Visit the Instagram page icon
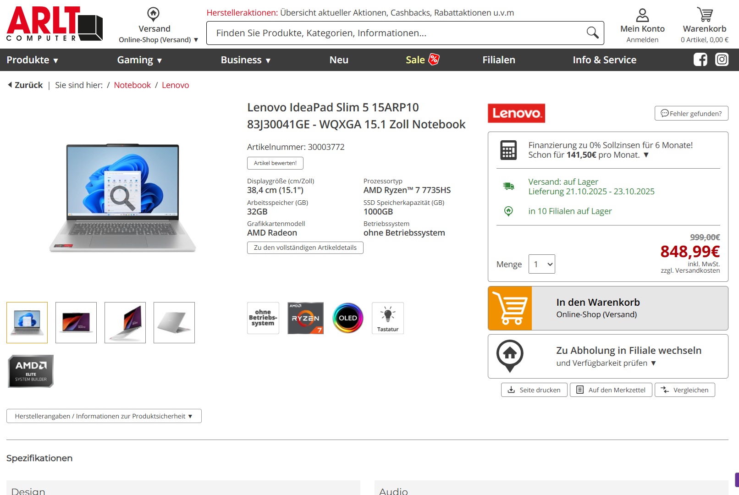The width and height of the screenshot is (739, 495). point(722,60)
